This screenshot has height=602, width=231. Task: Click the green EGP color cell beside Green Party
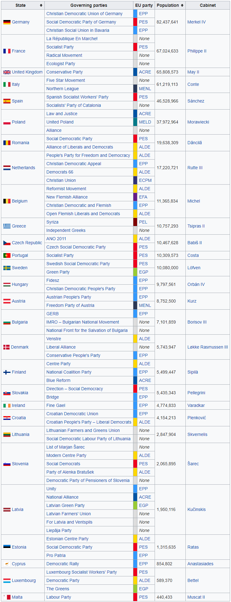(x=135, y=272)
